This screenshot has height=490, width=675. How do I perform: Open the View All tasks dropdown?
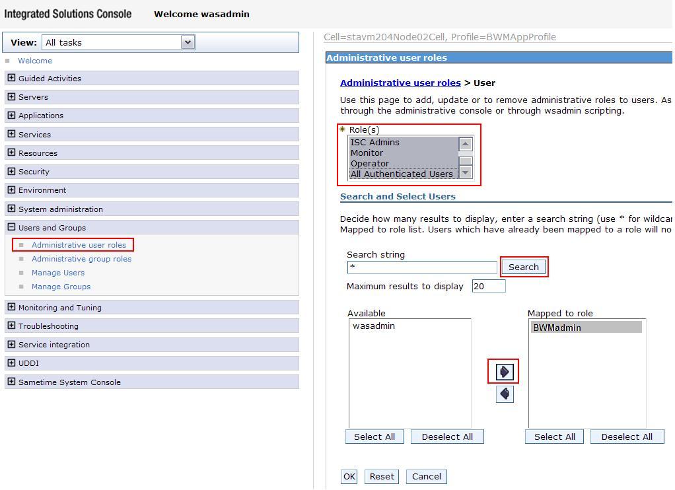pyautogui.click(x=118, y=42)
